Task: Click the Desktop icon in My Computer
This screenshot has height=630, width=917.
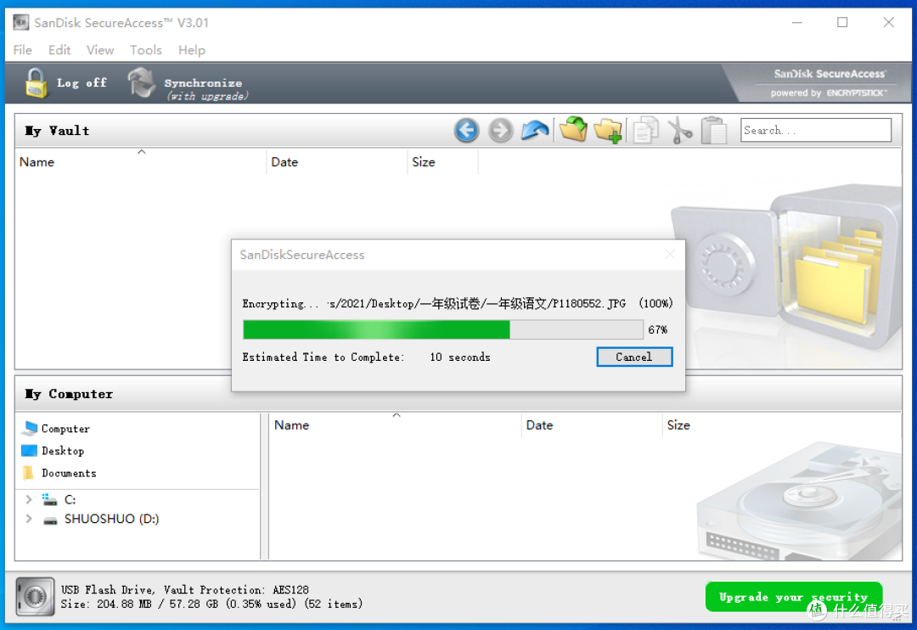Action: point(29,450)
